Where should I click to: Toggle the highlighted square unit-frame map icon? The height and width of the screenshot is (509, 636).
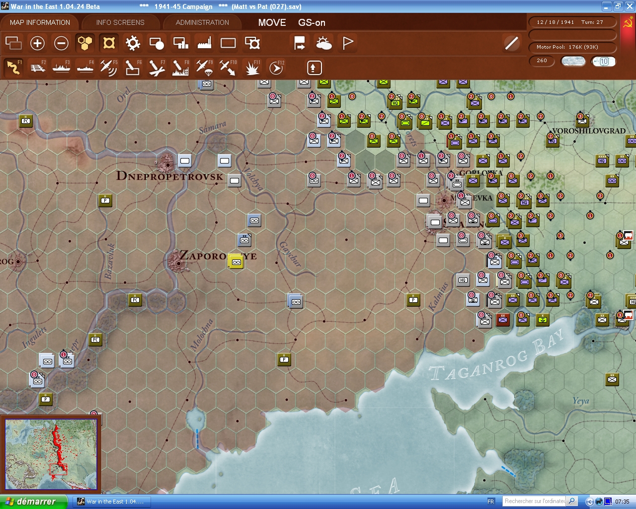(x=109, y=43)
